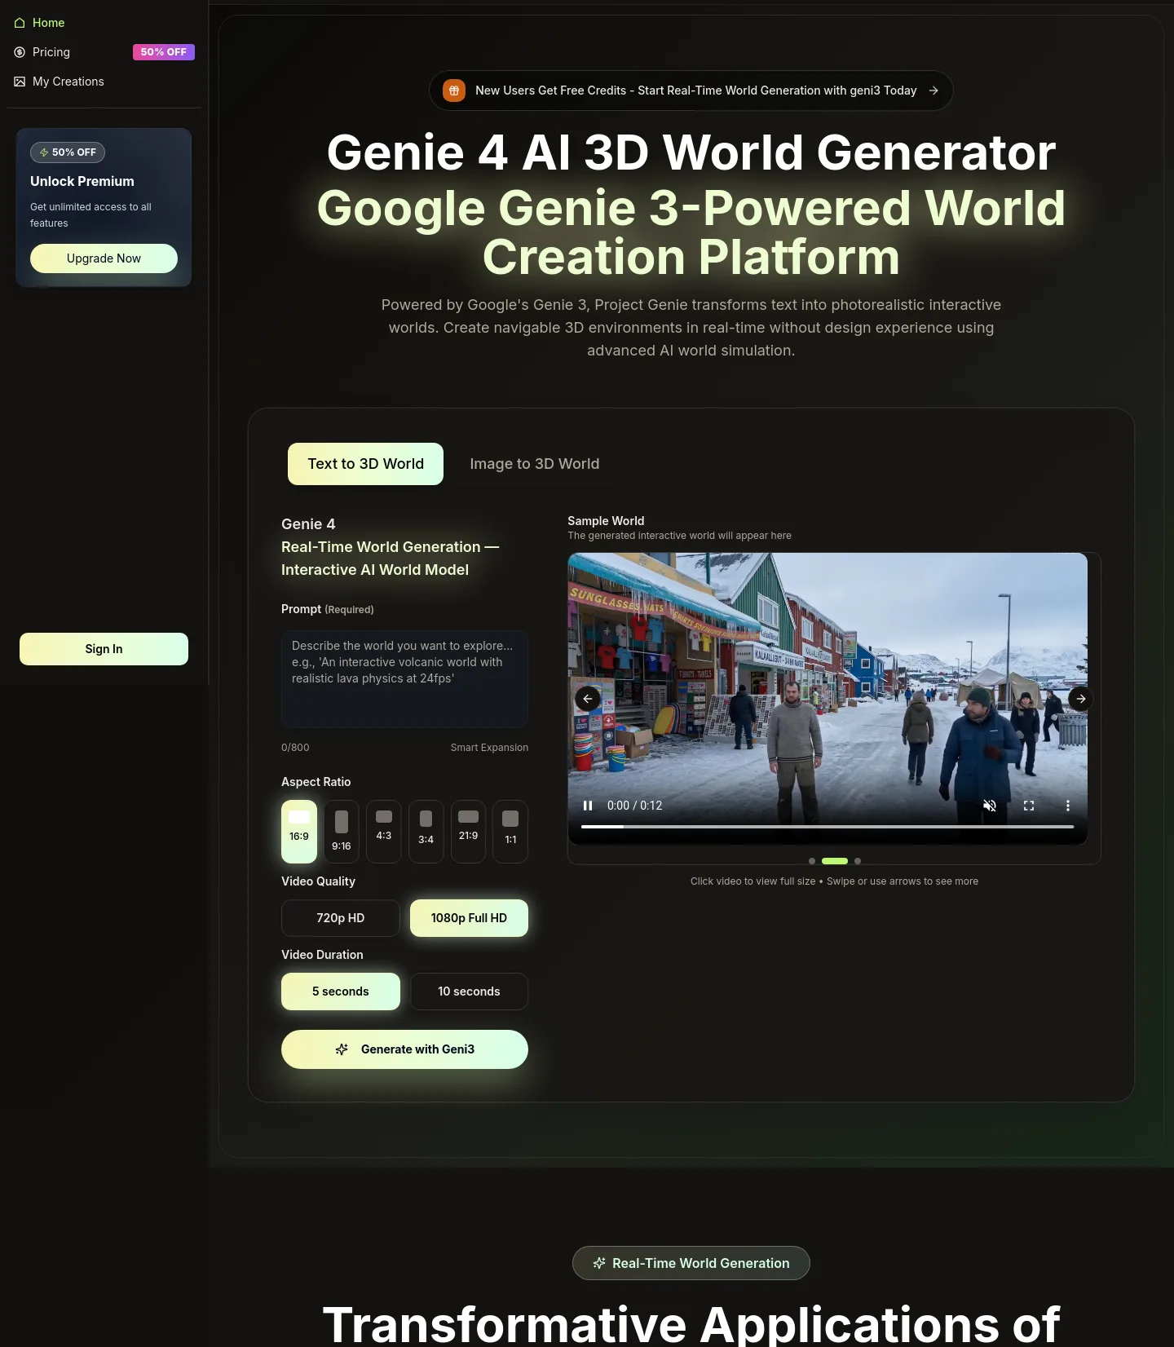Show the next sample with right arrow

[x=1080, y=699]
